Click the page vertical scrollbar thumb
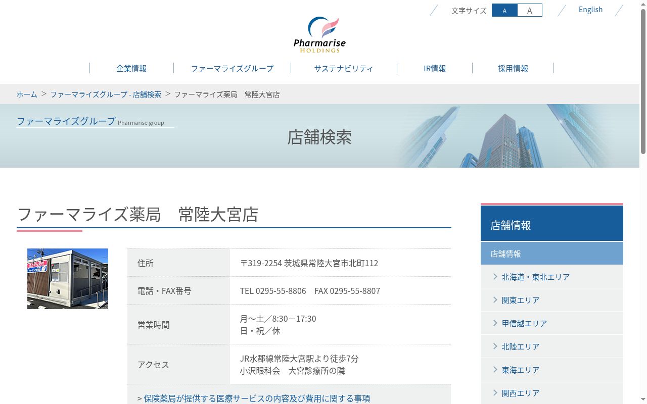This screenshot has height=404, width=647. pyautogui.click(x=643, y=81)
